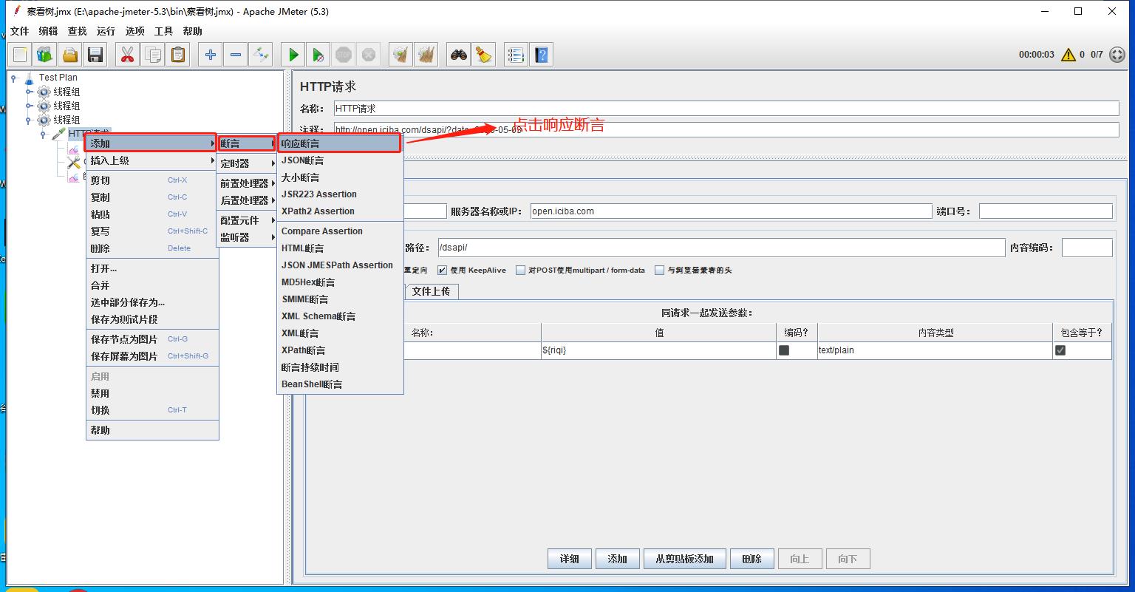Screen dimensions: 1135x592
Task: Open the 后置处理器 submenu
Action: pos(247,200)
